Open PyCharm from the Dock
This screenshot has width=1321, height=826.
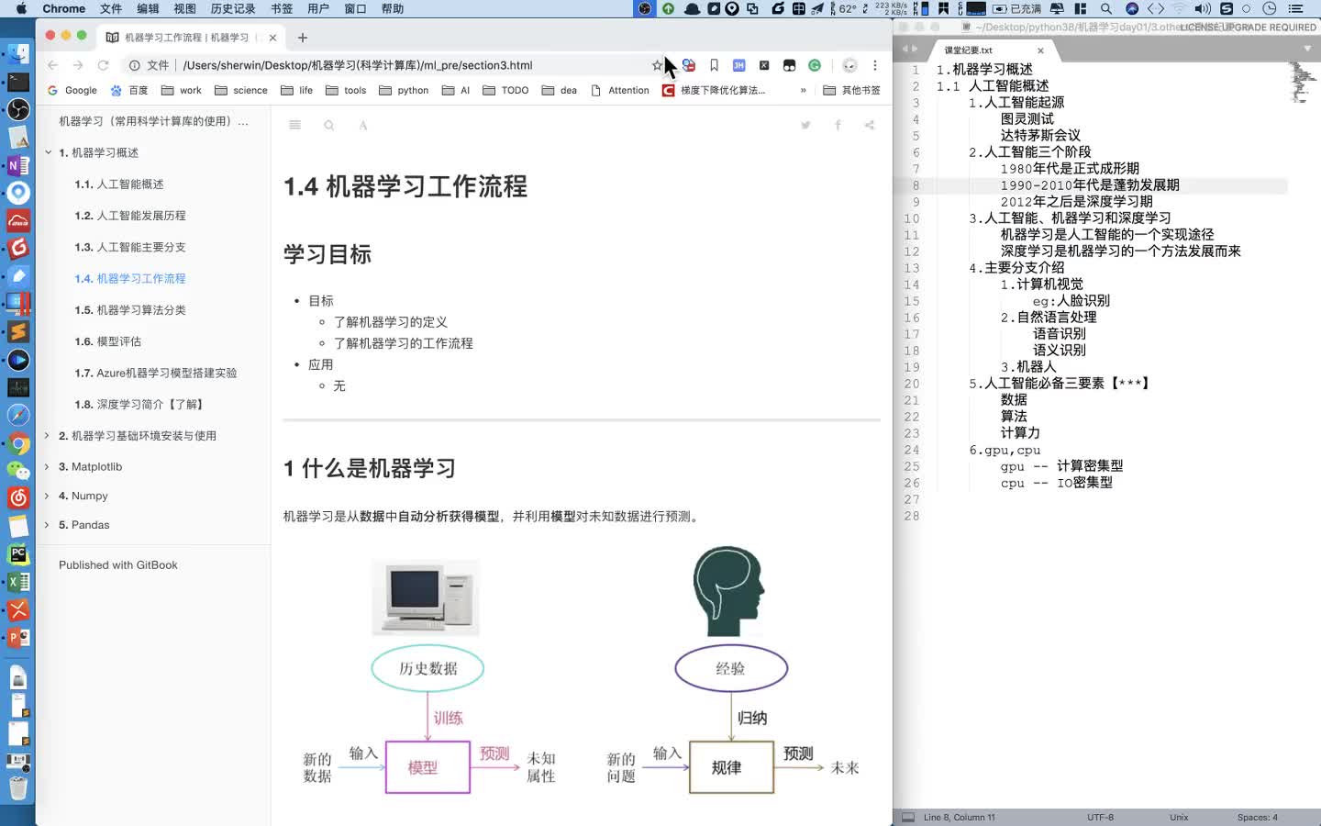coord(18,553)
